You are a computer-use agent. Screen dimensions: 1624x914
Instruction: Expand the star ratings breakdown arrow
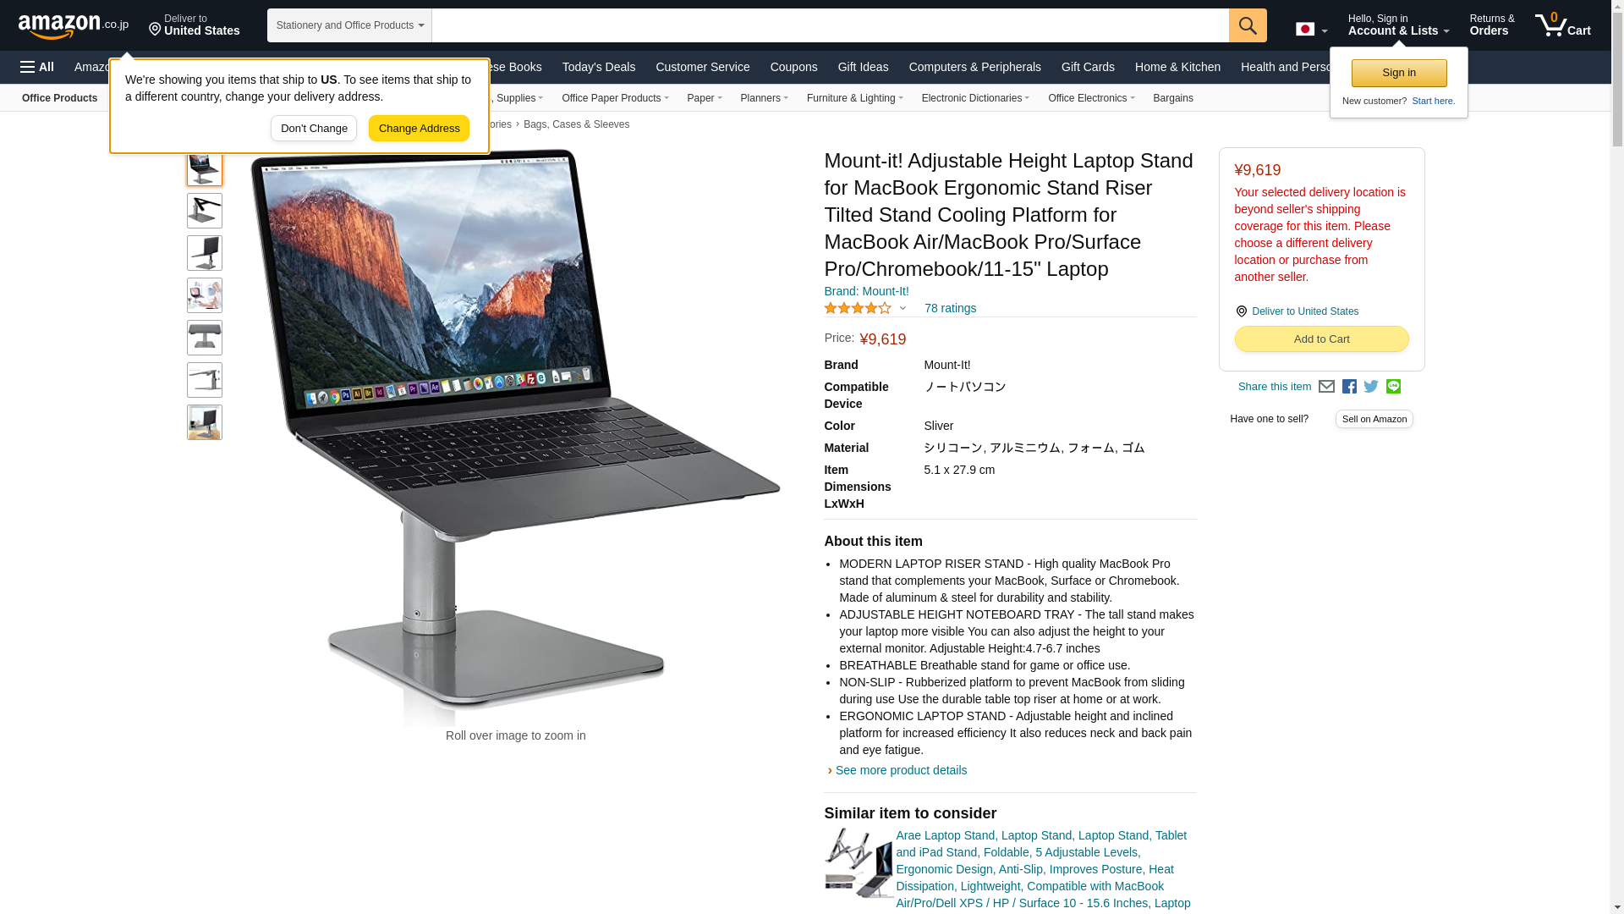click(903, 309)
